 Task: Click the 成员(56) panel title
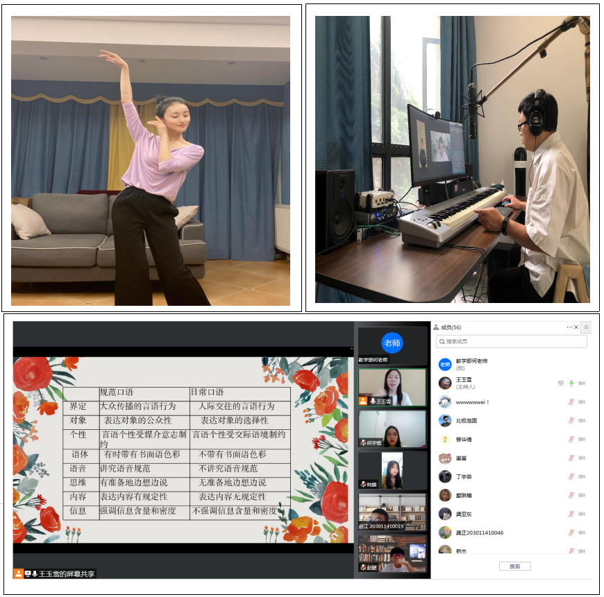click(451, 327)
